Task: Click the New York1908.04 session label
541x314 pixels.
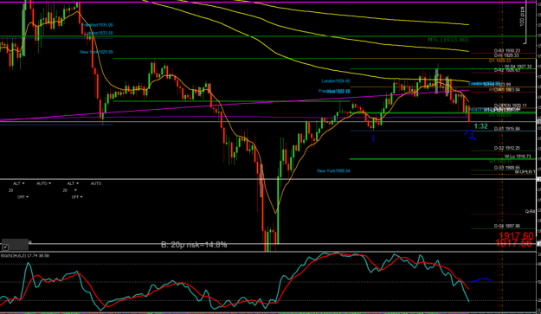Action: (333, 171)
